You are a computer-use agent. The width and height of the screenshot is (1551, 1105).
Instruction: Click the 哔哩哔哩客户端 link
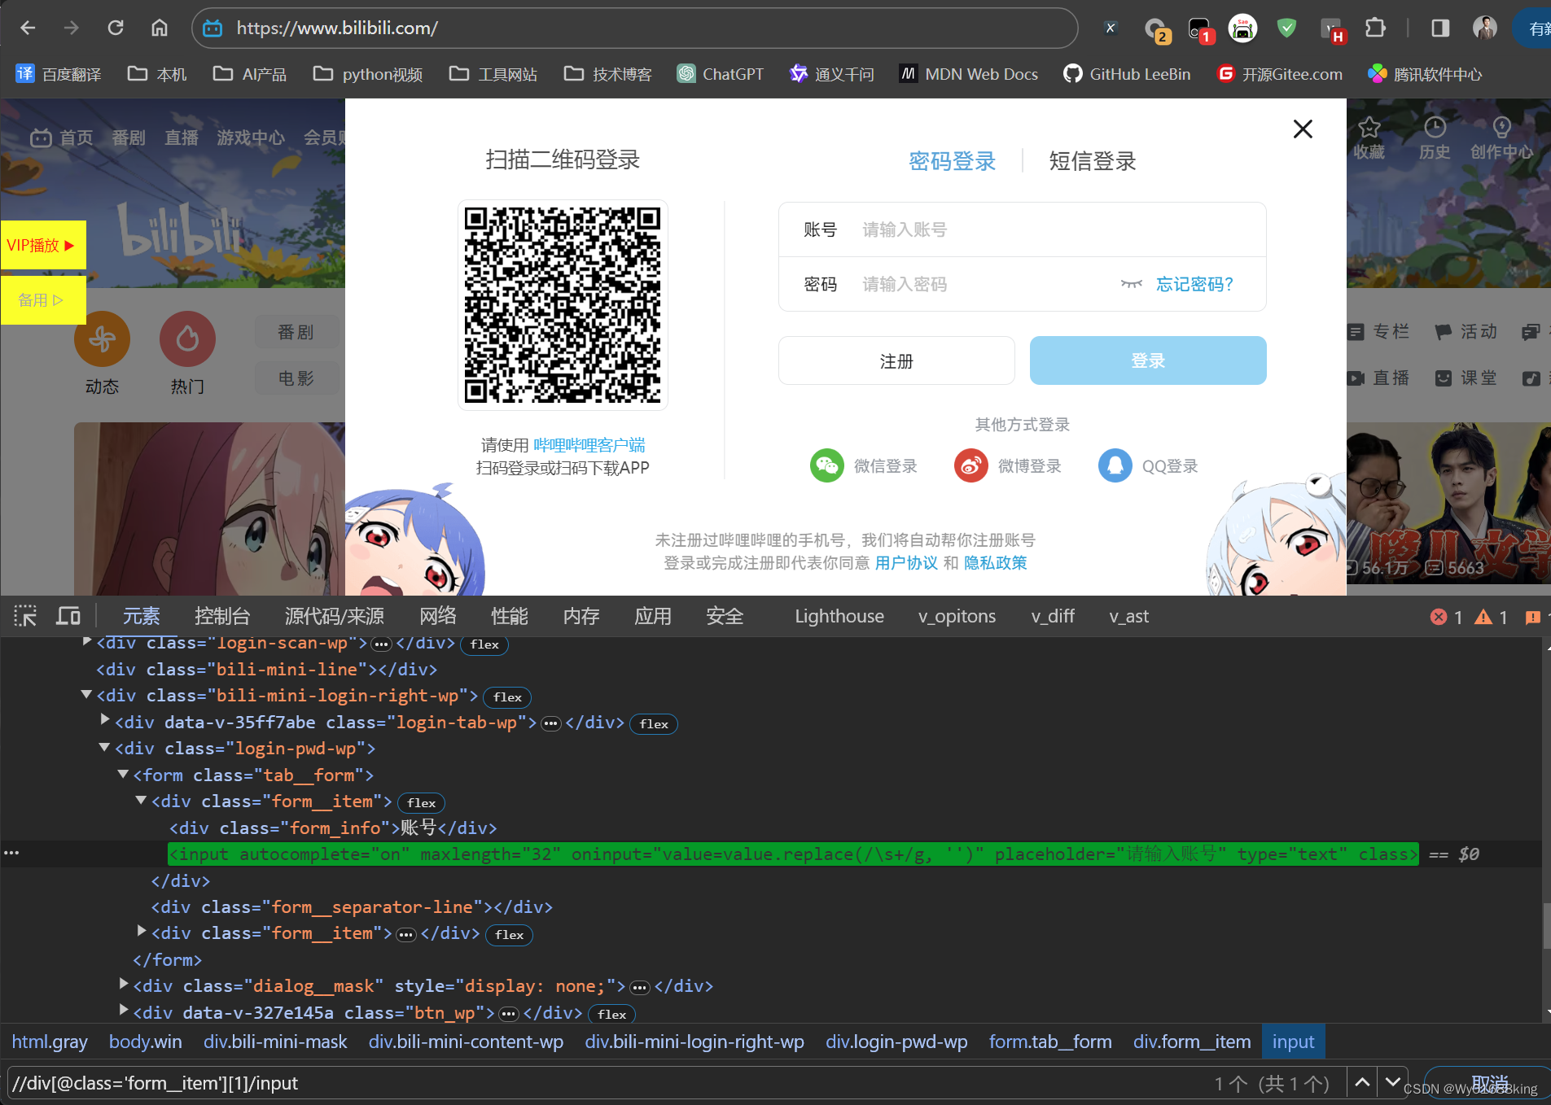tap(589, 445)
